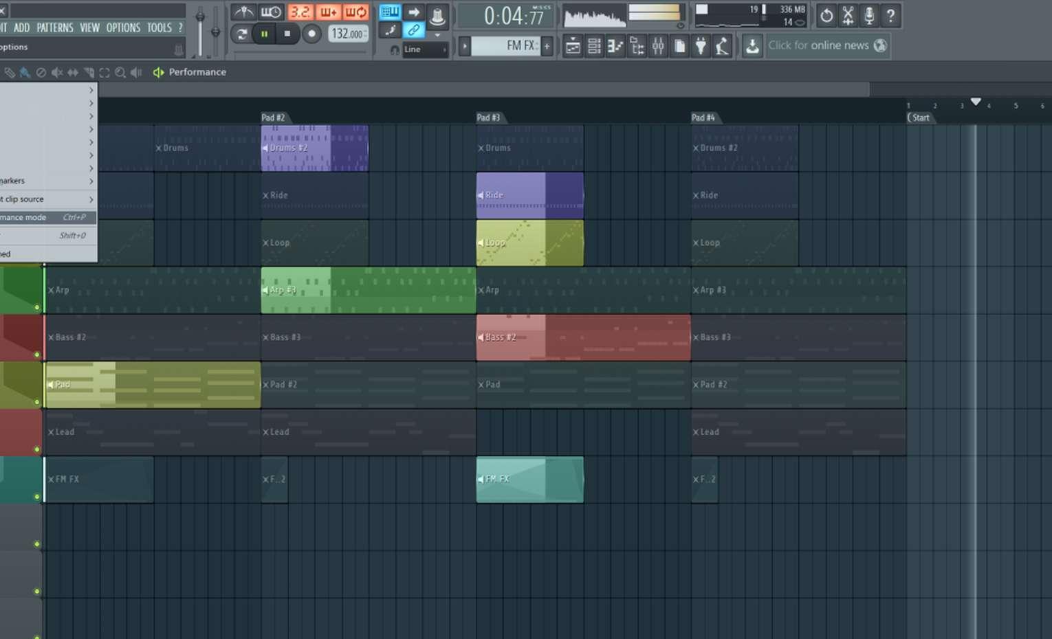Open the Piano Roll icon
Screen dimensions: 1052x639
point(615,46)
